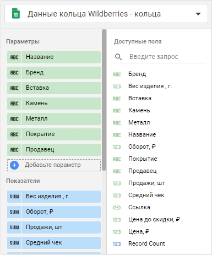
Task: Click the link icon next to Ссылка field
Action: 117,208
